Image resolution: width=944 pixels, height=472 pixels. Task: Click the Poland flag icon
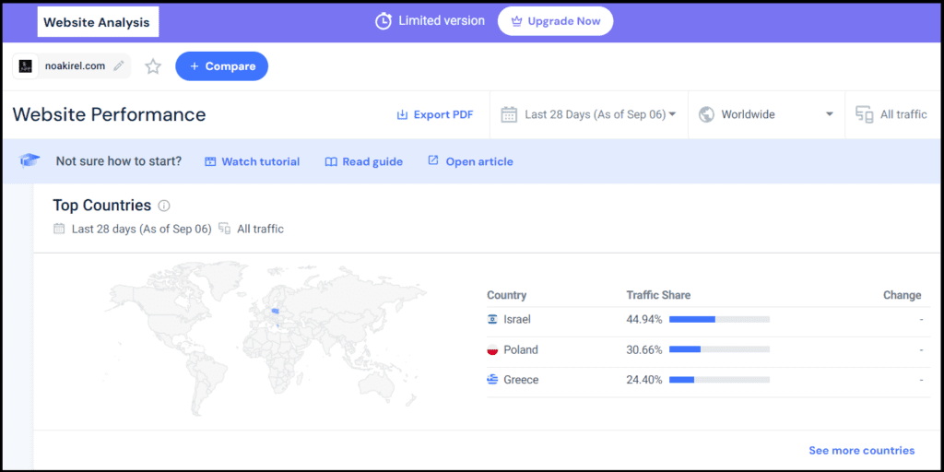coord(492,349)
